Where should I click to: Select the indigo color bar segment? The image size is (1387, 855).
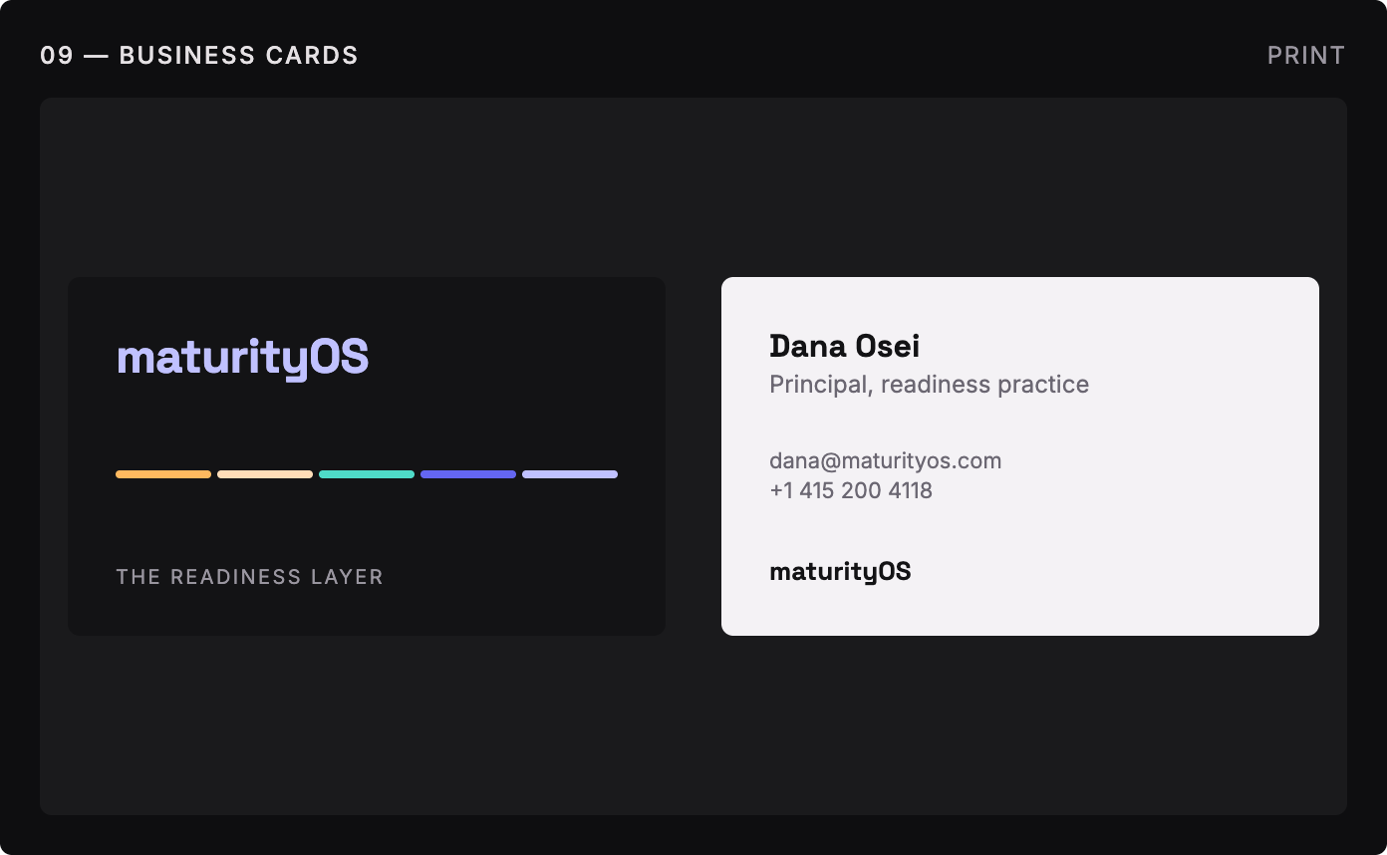tap(468, 474)
